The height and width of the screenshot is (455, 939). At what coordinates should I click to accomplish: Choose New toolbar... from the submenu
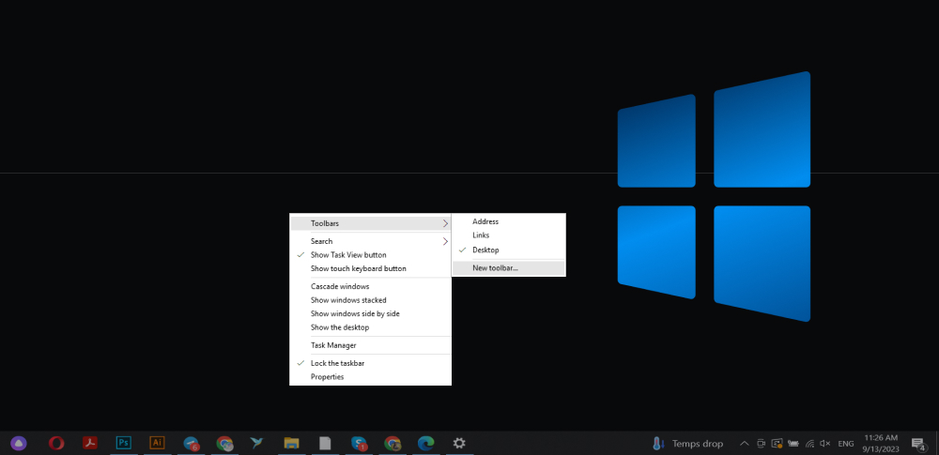(508, 268)
